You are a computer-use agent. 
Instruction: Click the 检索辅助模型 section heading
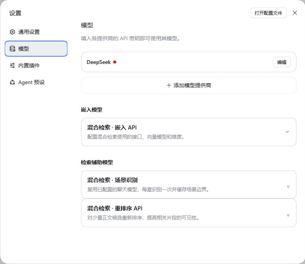click(97, 162)
